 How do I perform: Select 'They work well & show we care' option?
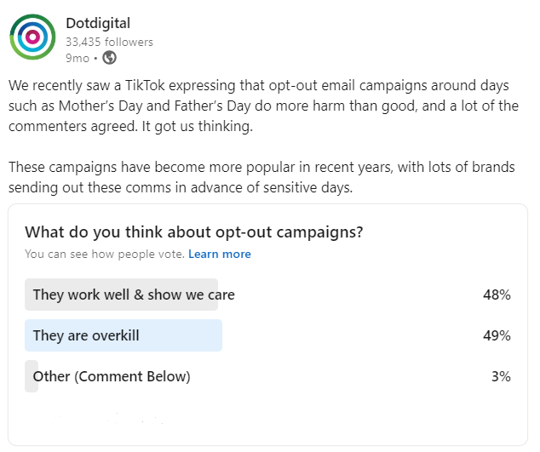point(134,295)
